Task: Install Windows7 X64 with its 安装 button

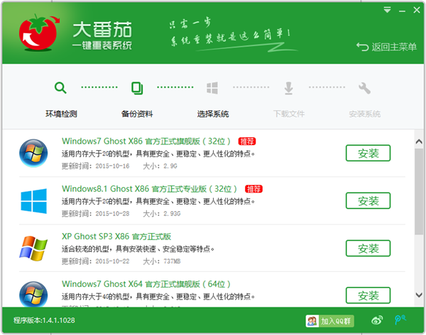Action: click(368, 295)
